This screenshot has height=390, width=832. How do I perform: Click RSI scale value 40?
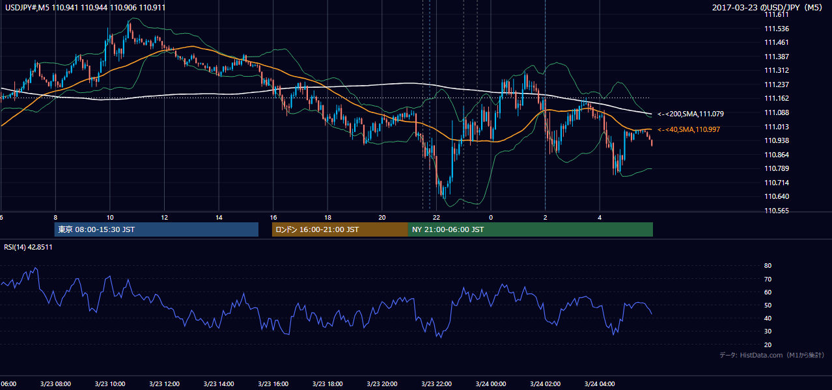768,318
